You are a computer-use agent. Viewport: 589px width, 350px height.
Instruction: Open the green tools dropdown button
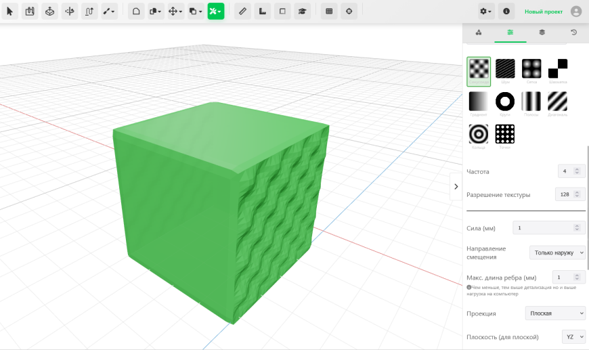pyautogui.click(x=215, y=12)
